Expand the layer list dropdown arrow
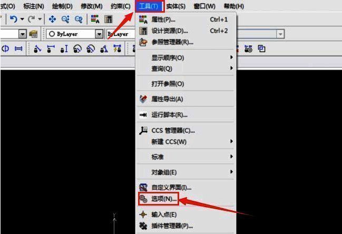Viewport: 342px width, 234px height. [22, 34]
